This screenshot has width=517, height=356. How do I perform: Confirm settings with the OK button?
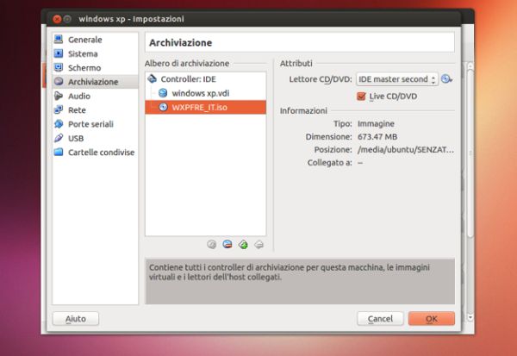click(431, 318)
